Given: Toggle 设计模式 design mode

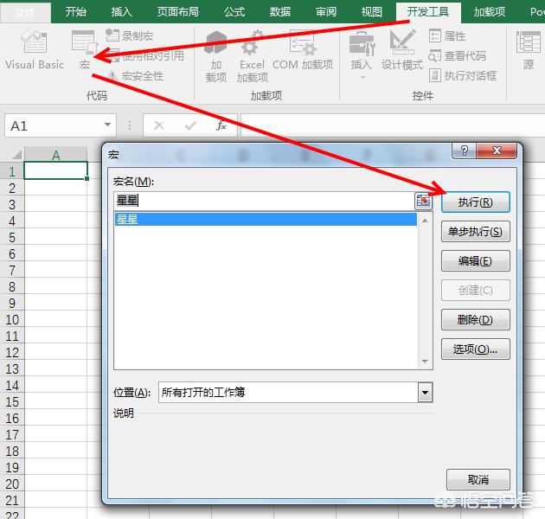Looking at the screenshot, I should (x=402, y=50).
